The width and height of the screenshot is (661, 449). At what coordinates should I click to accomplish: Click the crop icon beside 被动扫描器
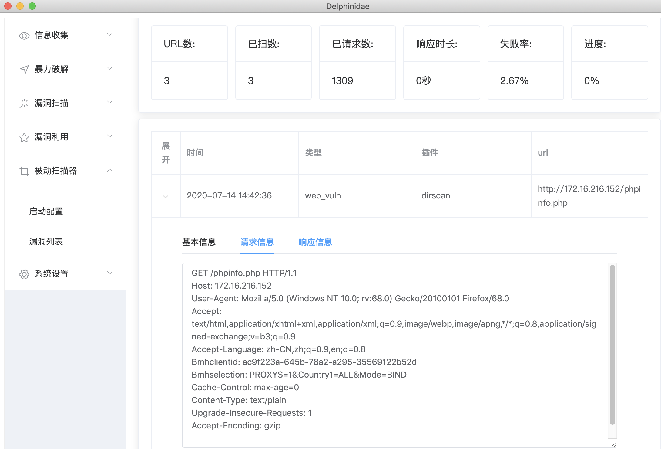point(24,171)
